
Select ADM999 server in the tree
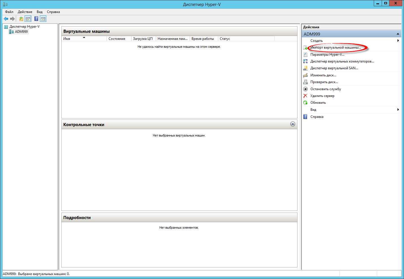tap(21, 32)
